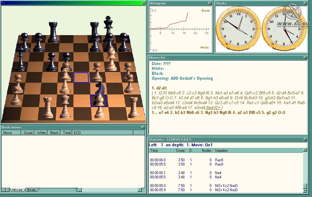
Task: Click the 7.50 score at time 00:00:00.0
Action: tap(181, 185)
